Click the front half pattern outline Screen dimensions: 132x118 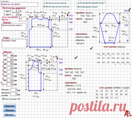click(35, 76)
